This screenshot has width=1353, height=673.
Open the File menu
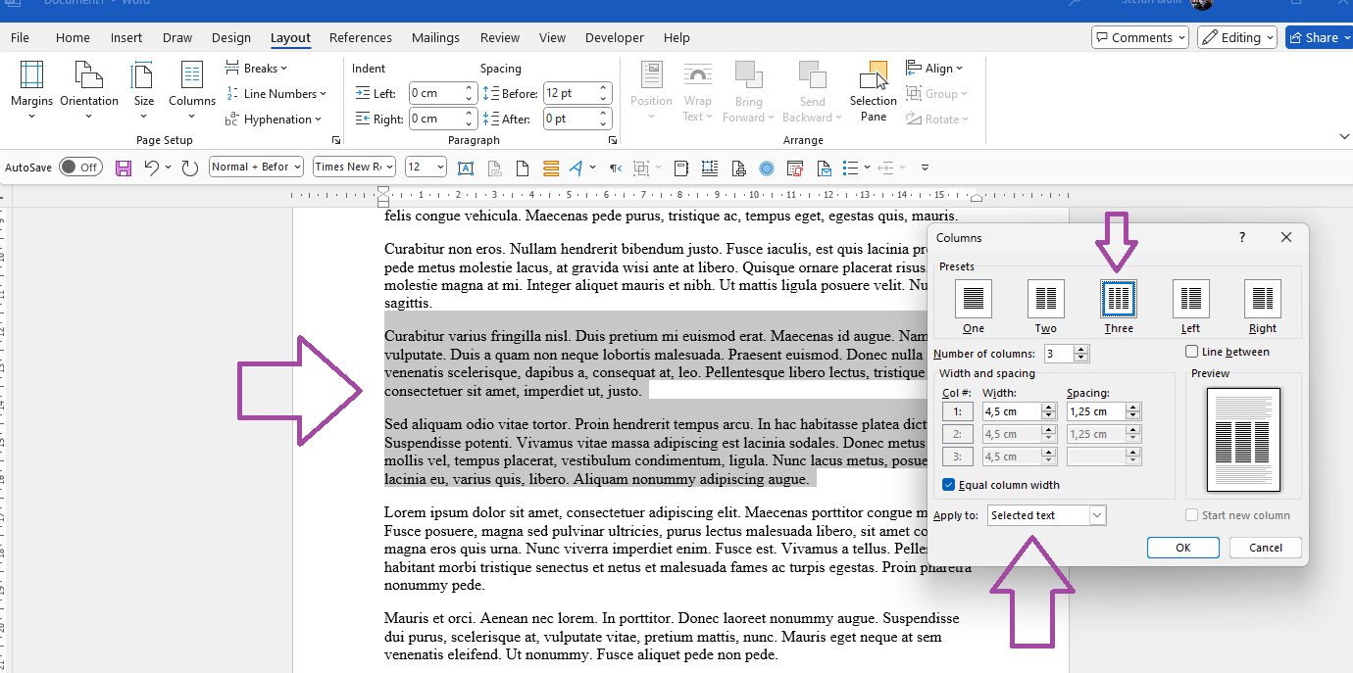click(x=20, y=37)
